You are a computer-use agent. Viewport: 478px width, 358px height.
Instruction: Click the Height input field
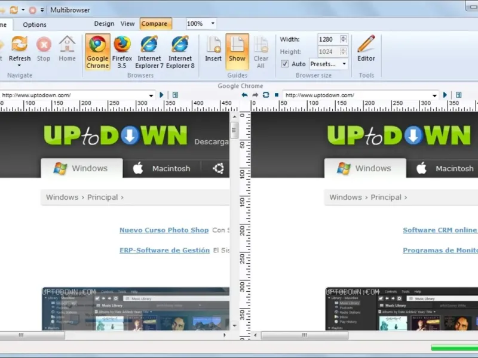click(x=329, y=51)
